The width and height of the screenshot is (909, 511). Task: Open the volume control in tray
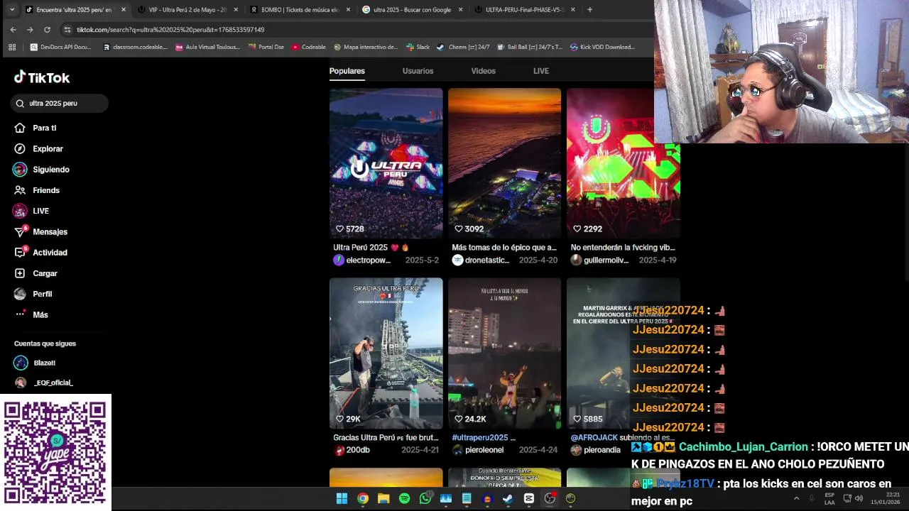[x=859, y=498]
